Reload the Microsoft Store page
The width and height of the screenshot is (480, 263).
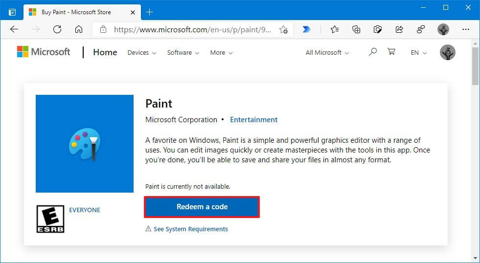pyautogui.click(x=57, y=29)
